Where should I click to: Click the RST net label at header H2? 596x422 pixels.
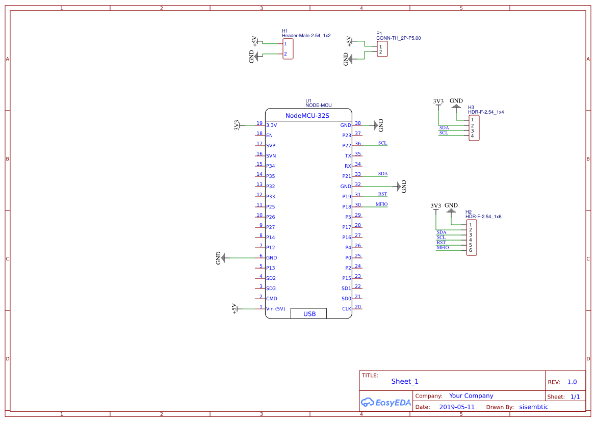coord(441,242)
